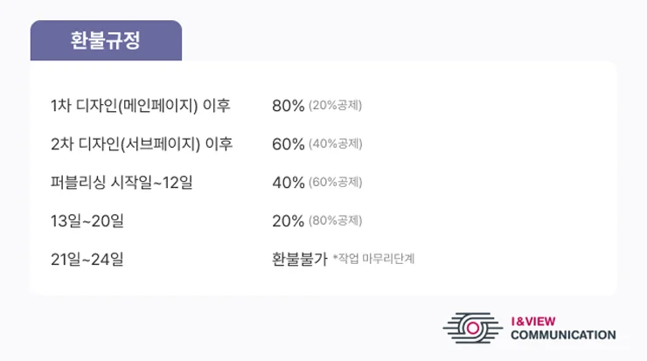Click the (80%공제) note

pyautogui.click(x=336, y=220)
